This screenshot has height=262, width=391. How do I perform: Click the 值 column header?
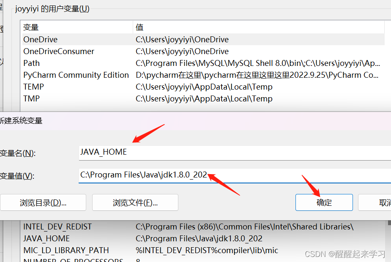pyautogui.click(x=139, y=27)
